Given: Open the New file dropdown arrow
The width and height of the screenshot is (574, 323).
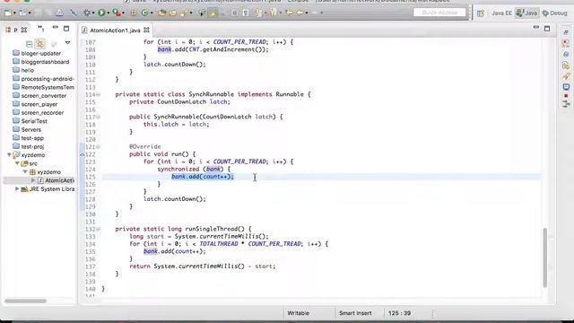Looking at the screenshot, I should (x=14, y=13).
